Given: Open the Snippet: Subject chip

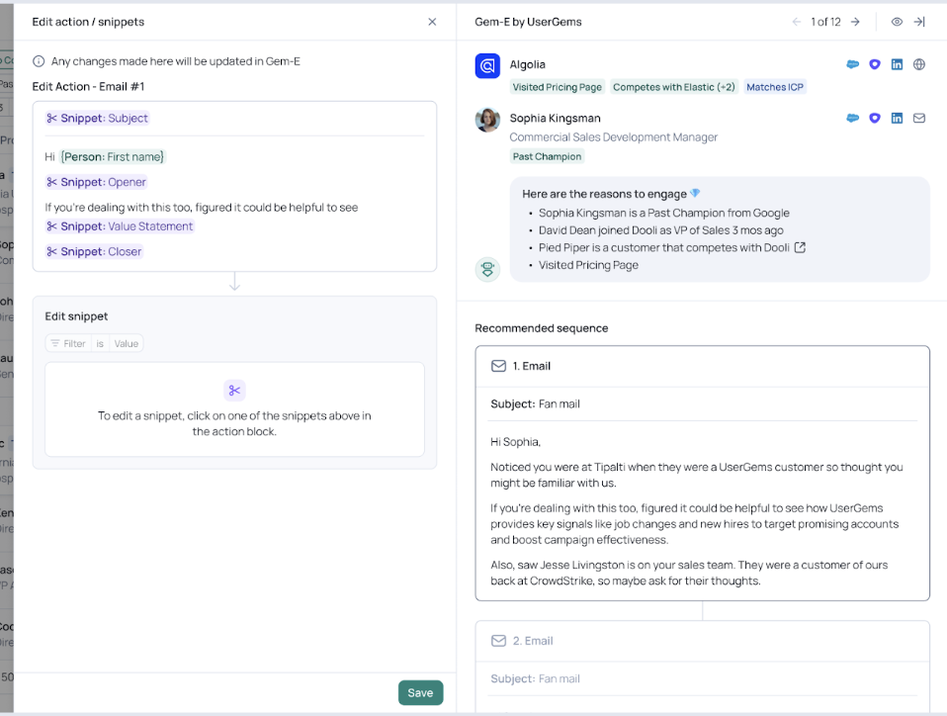Looking at the screenshot, I should click(x=97, y=118).
